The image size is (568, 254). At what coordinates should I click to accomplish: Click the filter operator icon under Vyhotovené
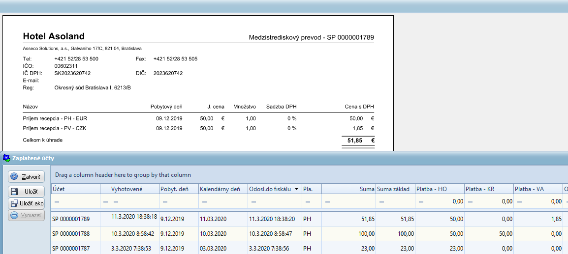point(116,201)
